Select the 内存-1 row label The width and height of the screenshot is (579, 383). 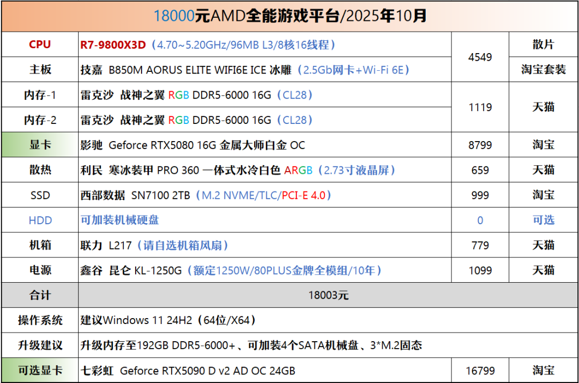40,95
